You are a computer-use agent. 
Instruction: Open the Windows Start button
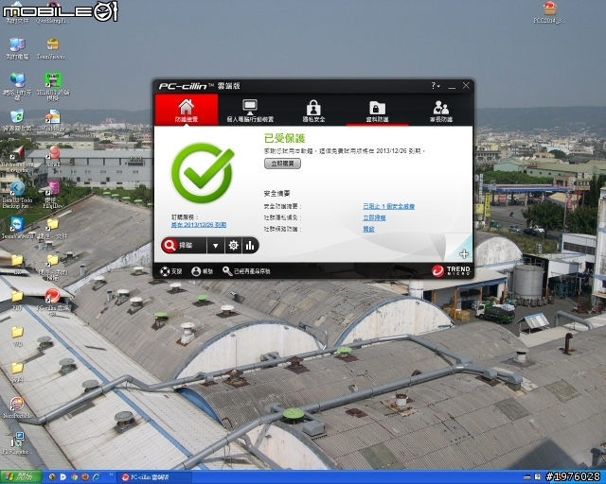point(21,477)
